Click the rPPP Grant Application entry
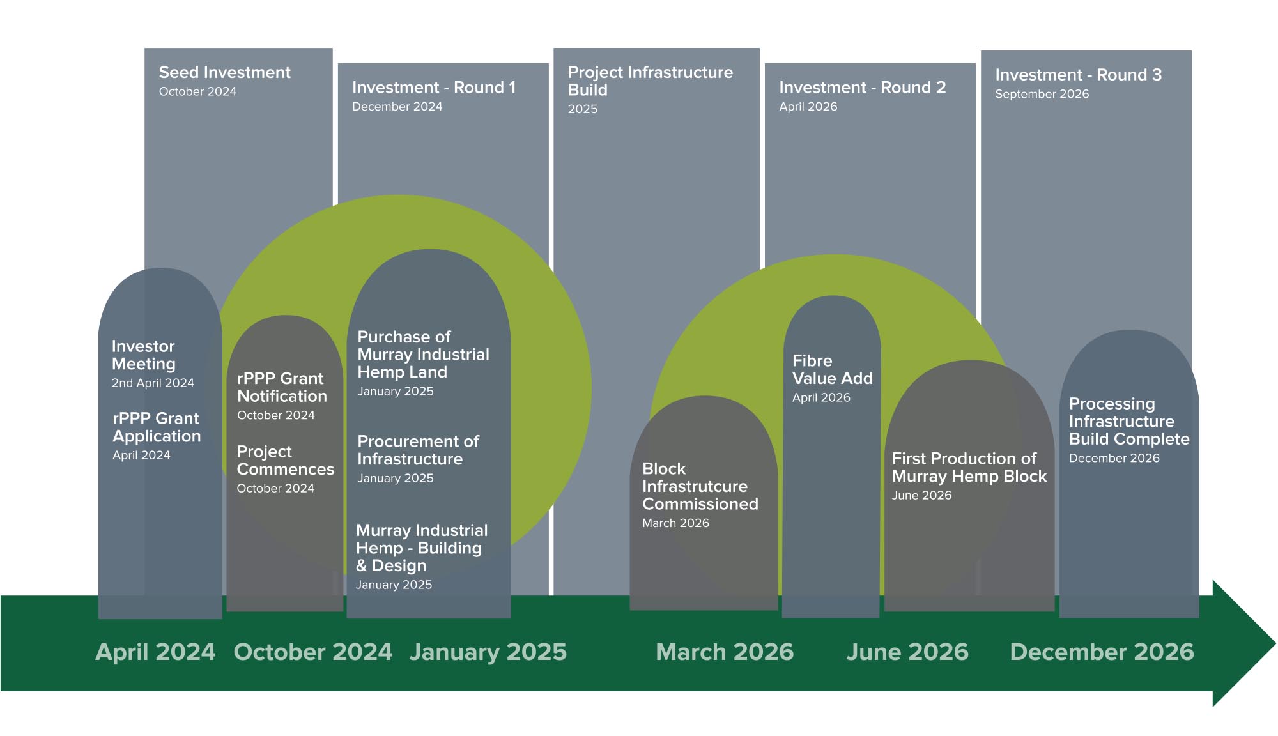This screenshot has width=1278, height=736. pos(156,428)
